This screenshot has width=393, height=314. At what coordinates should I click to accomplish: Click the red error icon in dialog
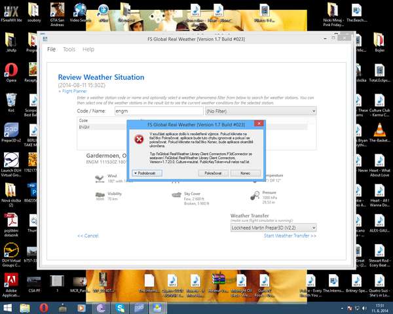coord(138,140)
